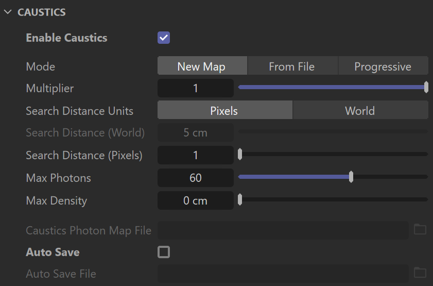Select Progressive mode
The height and width of the screenshot is (286, 433).
[x=383, y=66]
